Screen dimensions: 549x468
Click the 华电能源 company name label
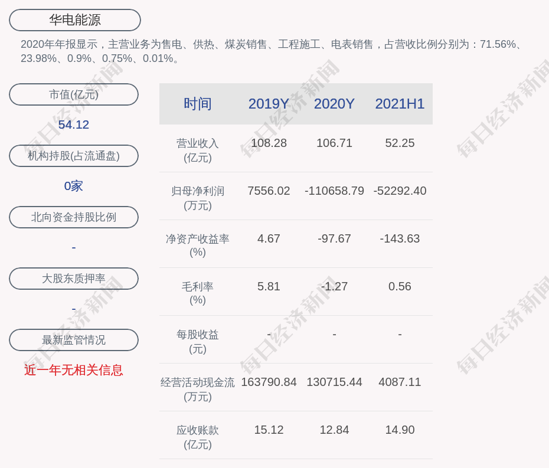(75, 20)
